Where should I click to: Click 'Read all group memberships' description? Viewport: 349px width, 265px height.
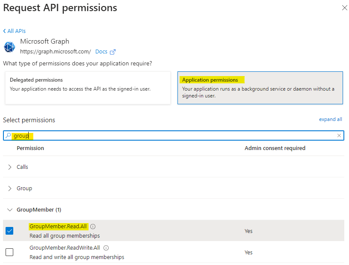tap(65, 236)
